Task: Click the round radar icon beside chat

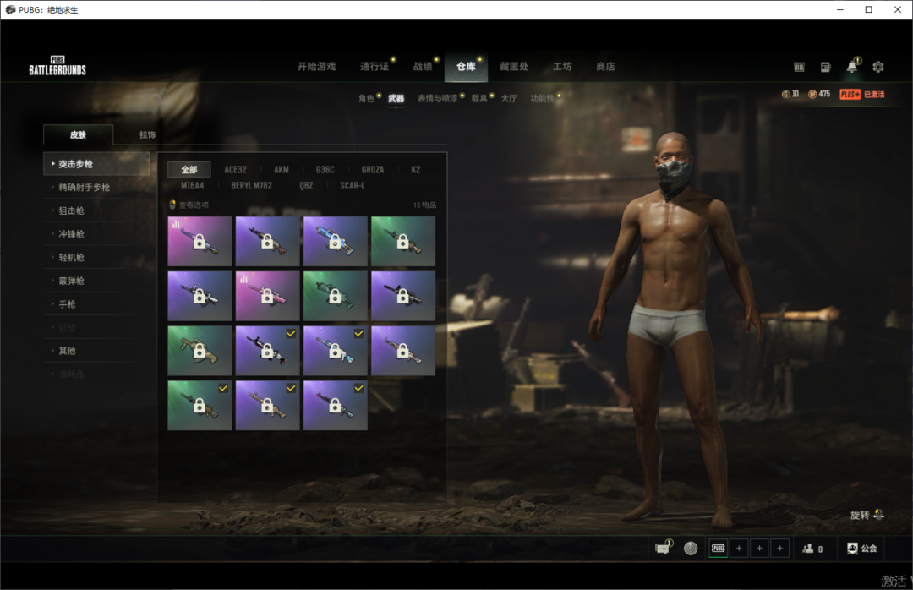Action: pos(691,548)
